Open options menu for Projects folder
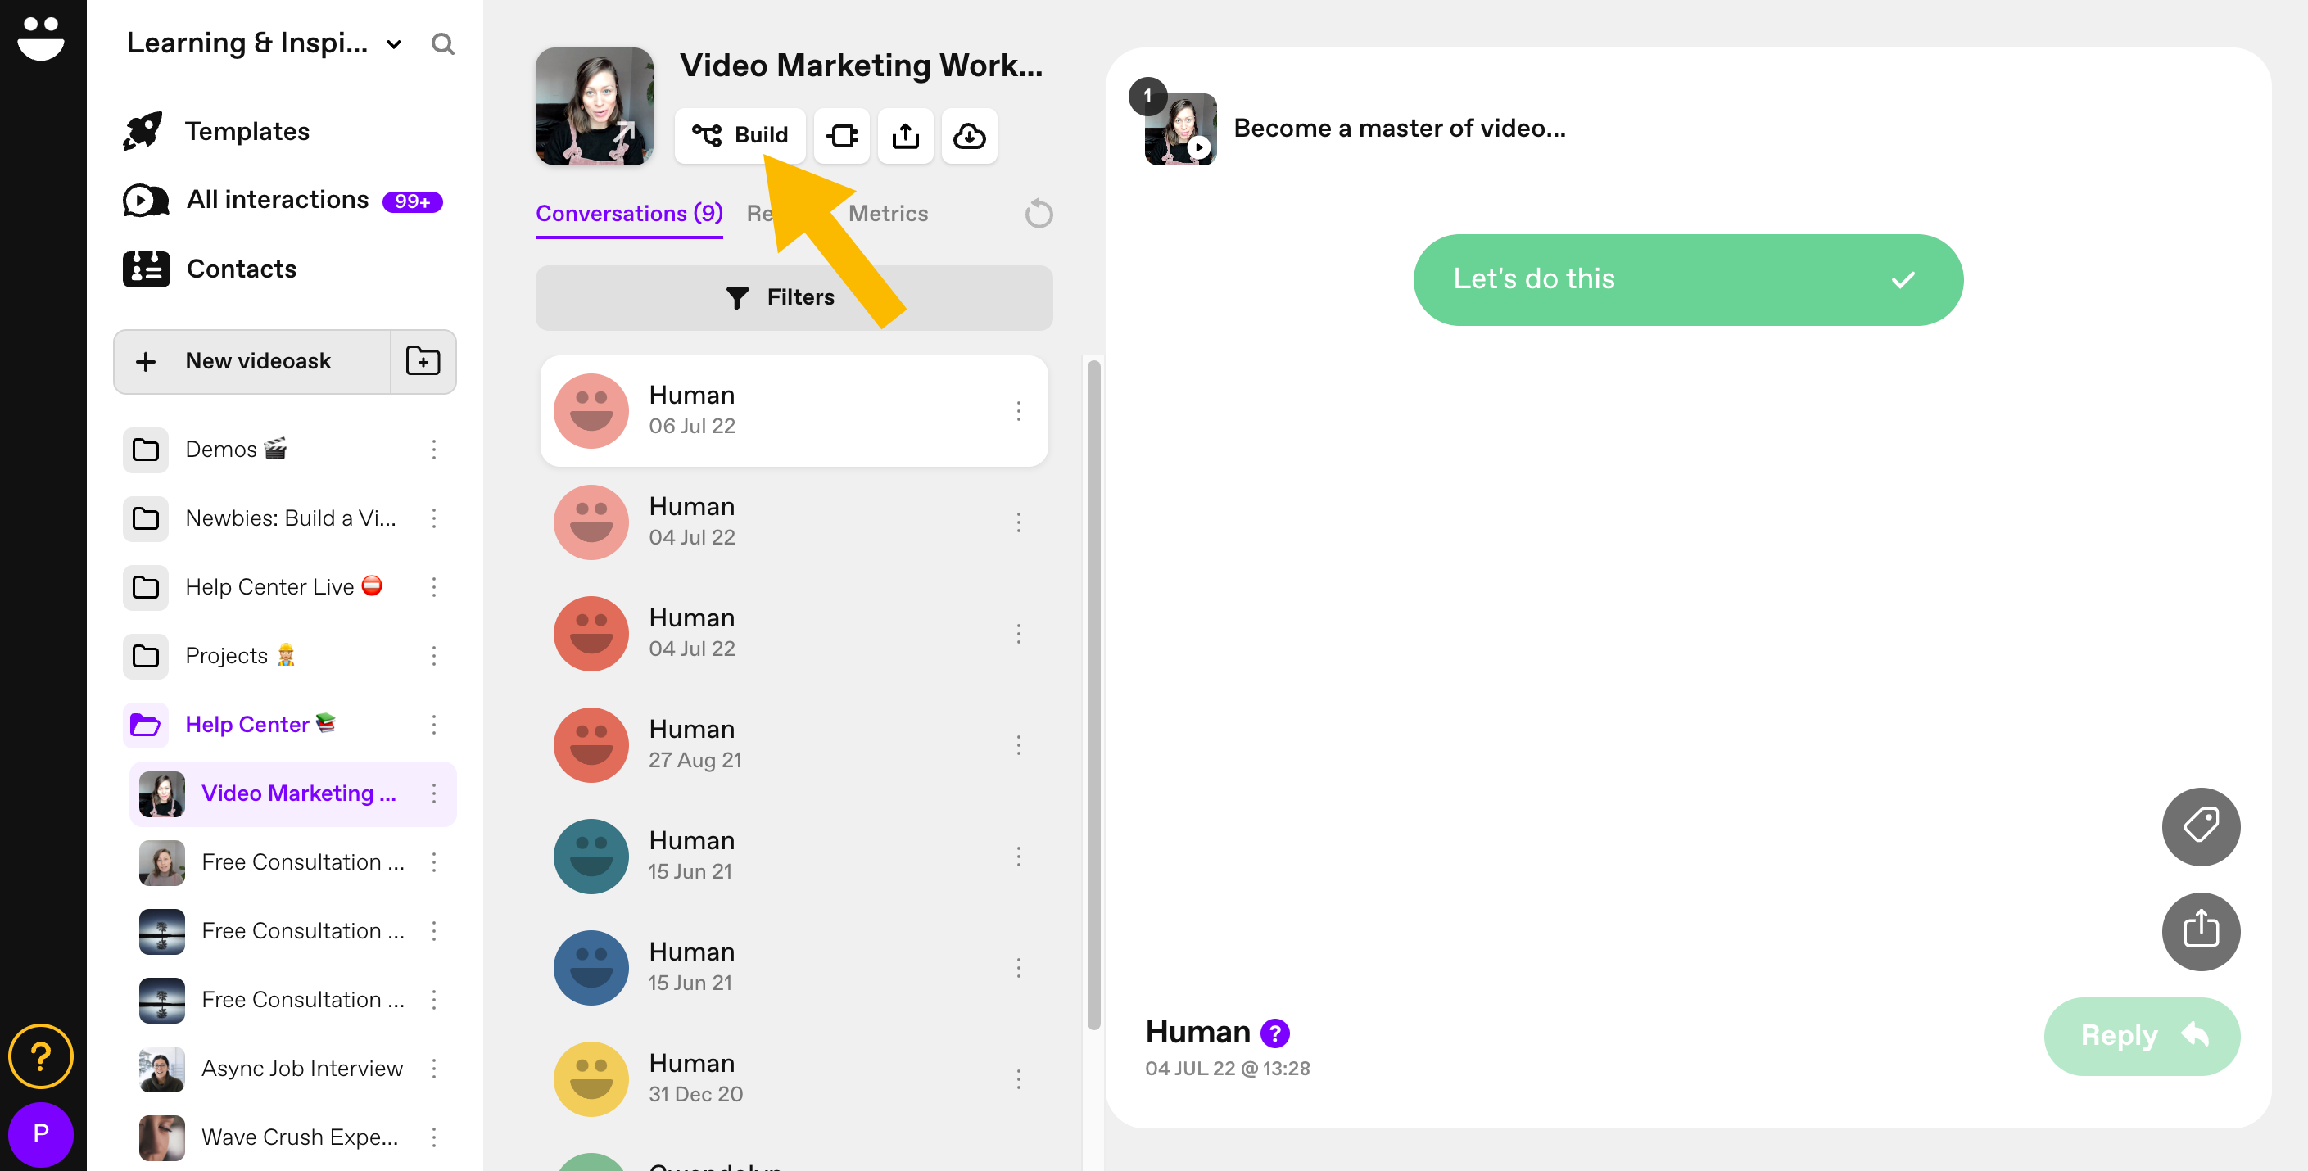This screenshot has height=1171, width=2308. tap(433, 656)
